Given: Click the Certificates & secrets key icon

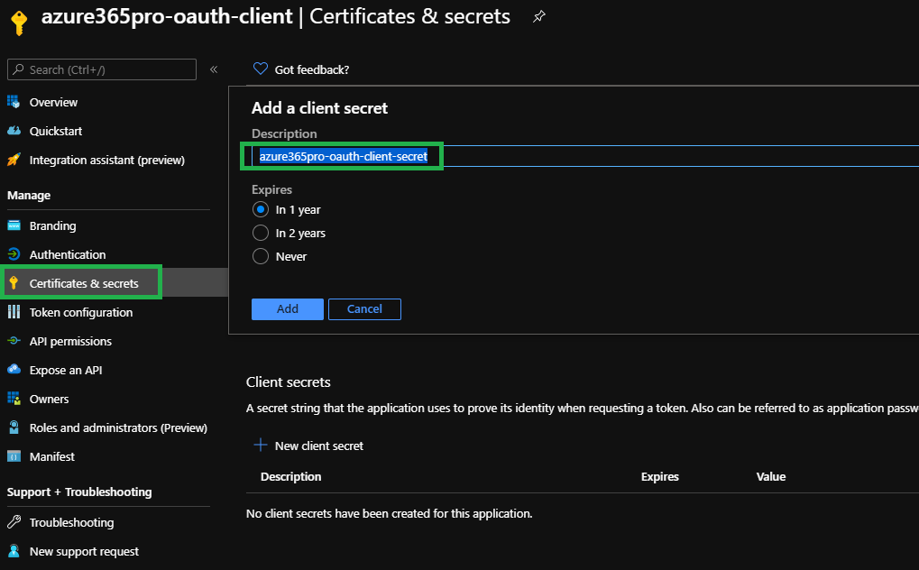Looking at the screenshot, I should pyautogui.click(x=14, y=283).
